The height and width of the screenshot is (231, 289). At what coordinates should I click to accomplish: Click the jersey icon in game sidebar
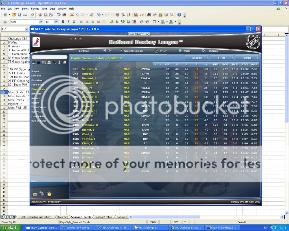pos(38,63)
